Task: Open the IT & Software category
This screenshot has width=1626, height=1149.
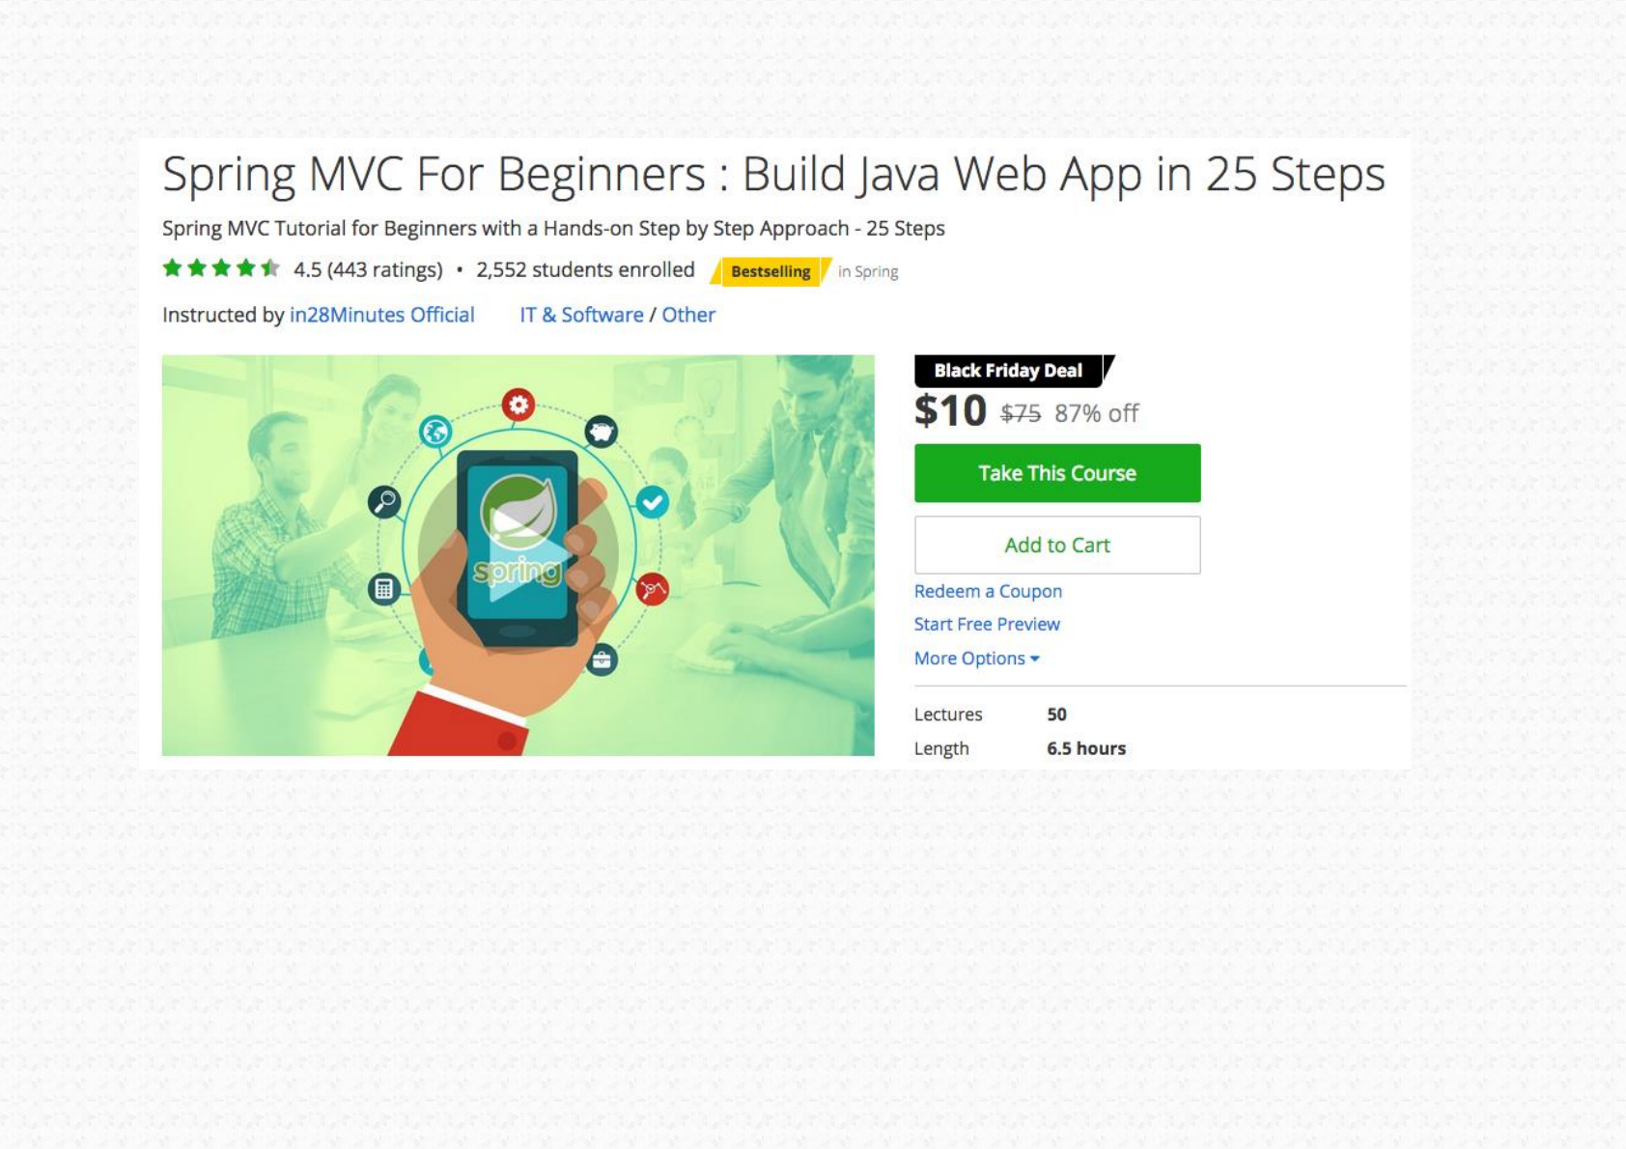Action: (581, 315)
